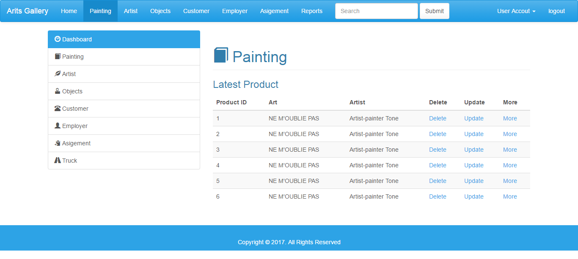Switch to the Artist navigation tab
Screen dimensions: 578x259
coord(130,11)
